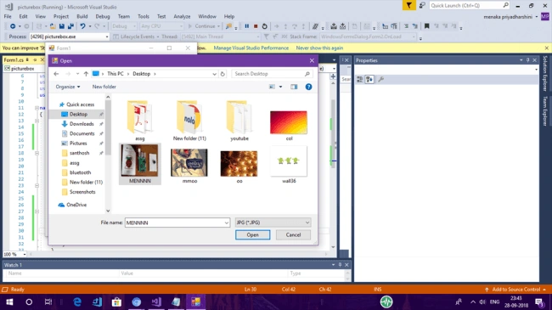Click the Cancel button in the dialog
The height and width of the screenshot is (310, 552).
tap(293, 235)
